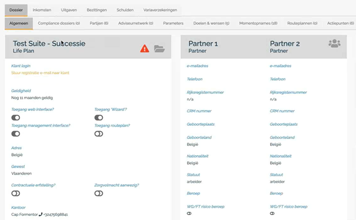Toggle Toegang 'Wizard' switch
The image size is (356, 220).
pos(99,118)
